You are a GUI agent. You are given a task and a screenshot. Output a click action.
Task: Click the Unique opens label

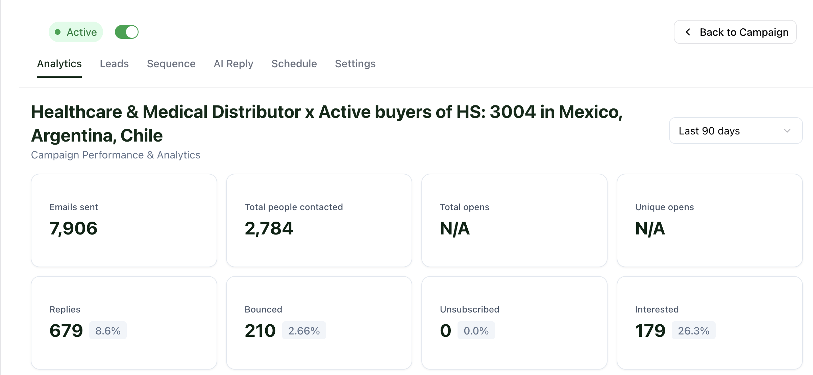pos(664,207)
